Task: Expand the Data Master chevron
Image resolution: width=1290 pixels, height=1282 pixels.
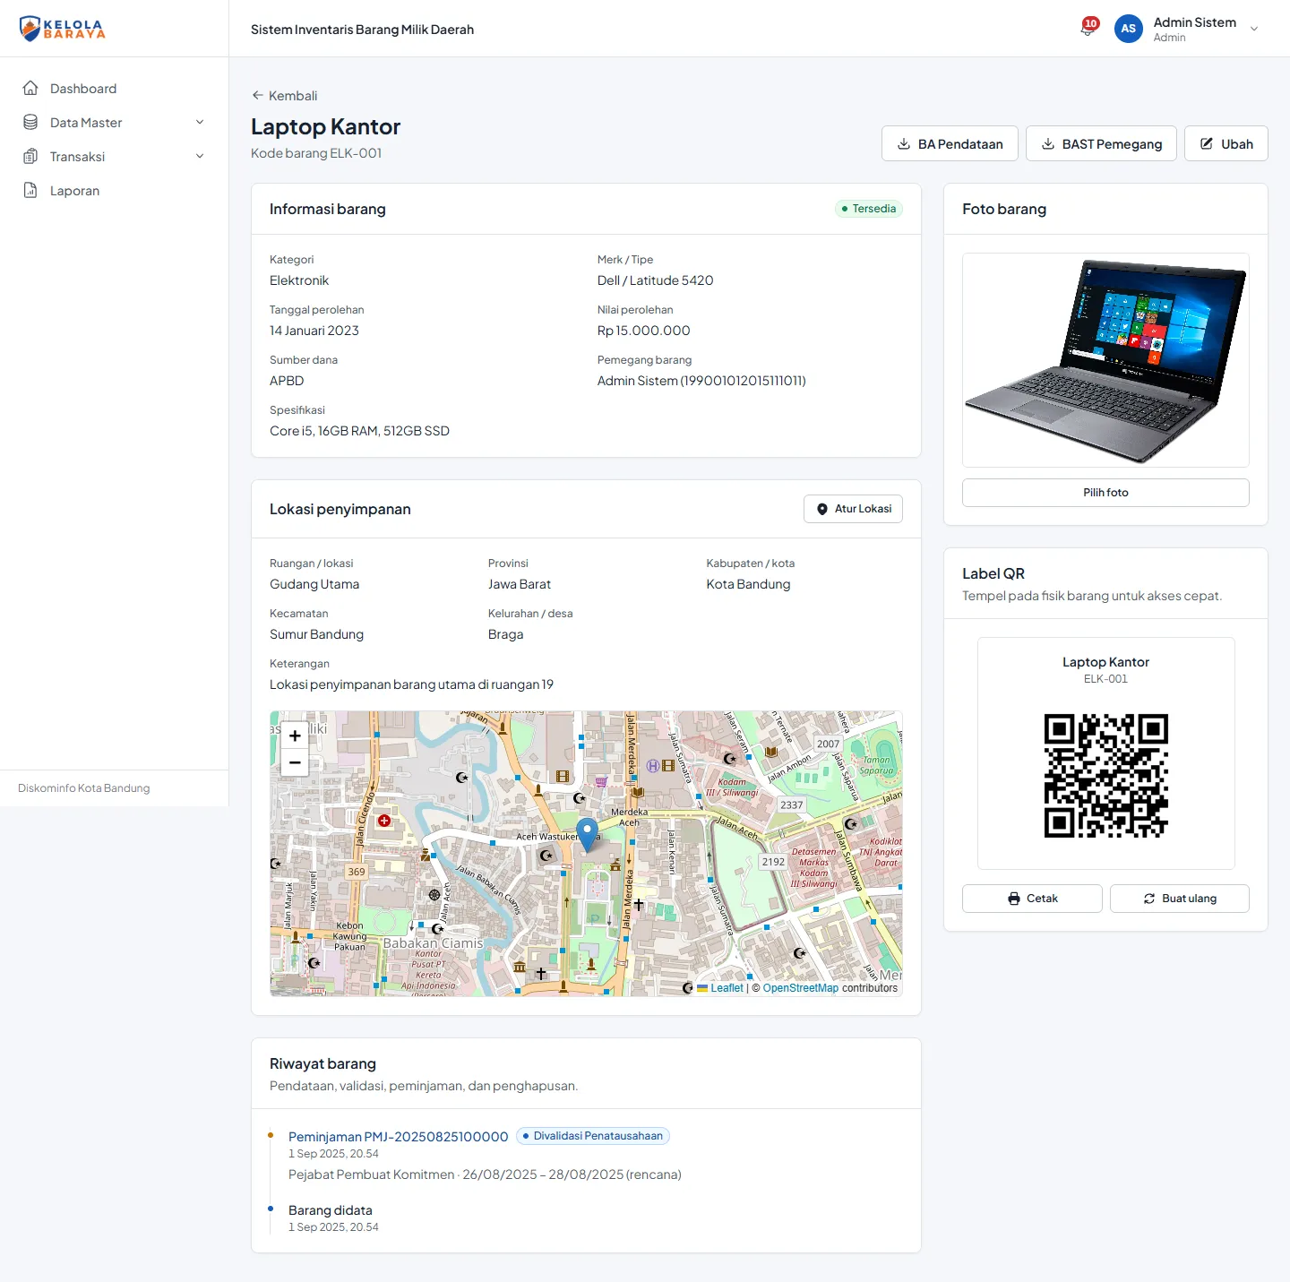Action: pos(200,123)
